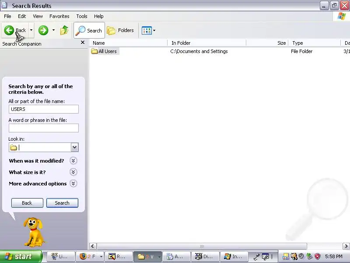Click the handwriting icon in language bar

click(265, 256)
